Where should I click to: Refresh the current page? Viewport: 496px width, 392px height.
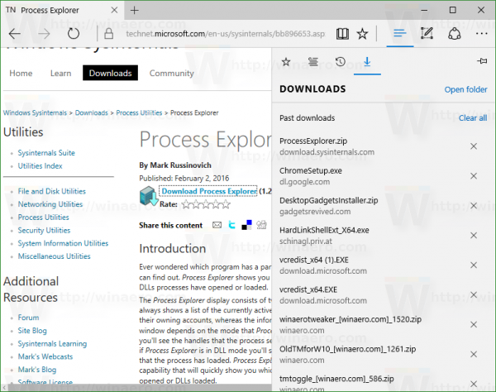pyautogui.click(x=74, y=34)
